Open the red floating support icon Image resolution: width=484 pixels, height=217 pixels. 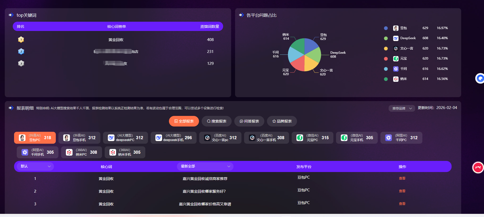coord(478,168)
